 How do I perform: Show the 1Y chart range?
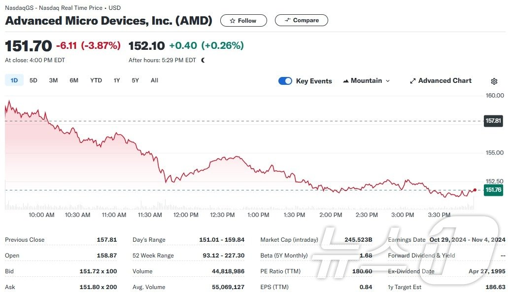pyautogui.click(x=116, y=80)
